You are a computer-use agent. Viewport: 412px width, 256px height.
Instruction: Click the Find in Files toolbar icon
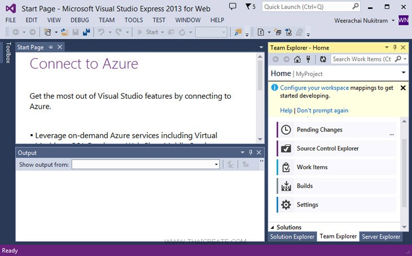pos(238,32)
